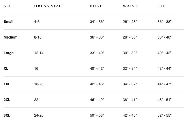Select the WAIST column header

pyautogui.click(x=130, y=6)
